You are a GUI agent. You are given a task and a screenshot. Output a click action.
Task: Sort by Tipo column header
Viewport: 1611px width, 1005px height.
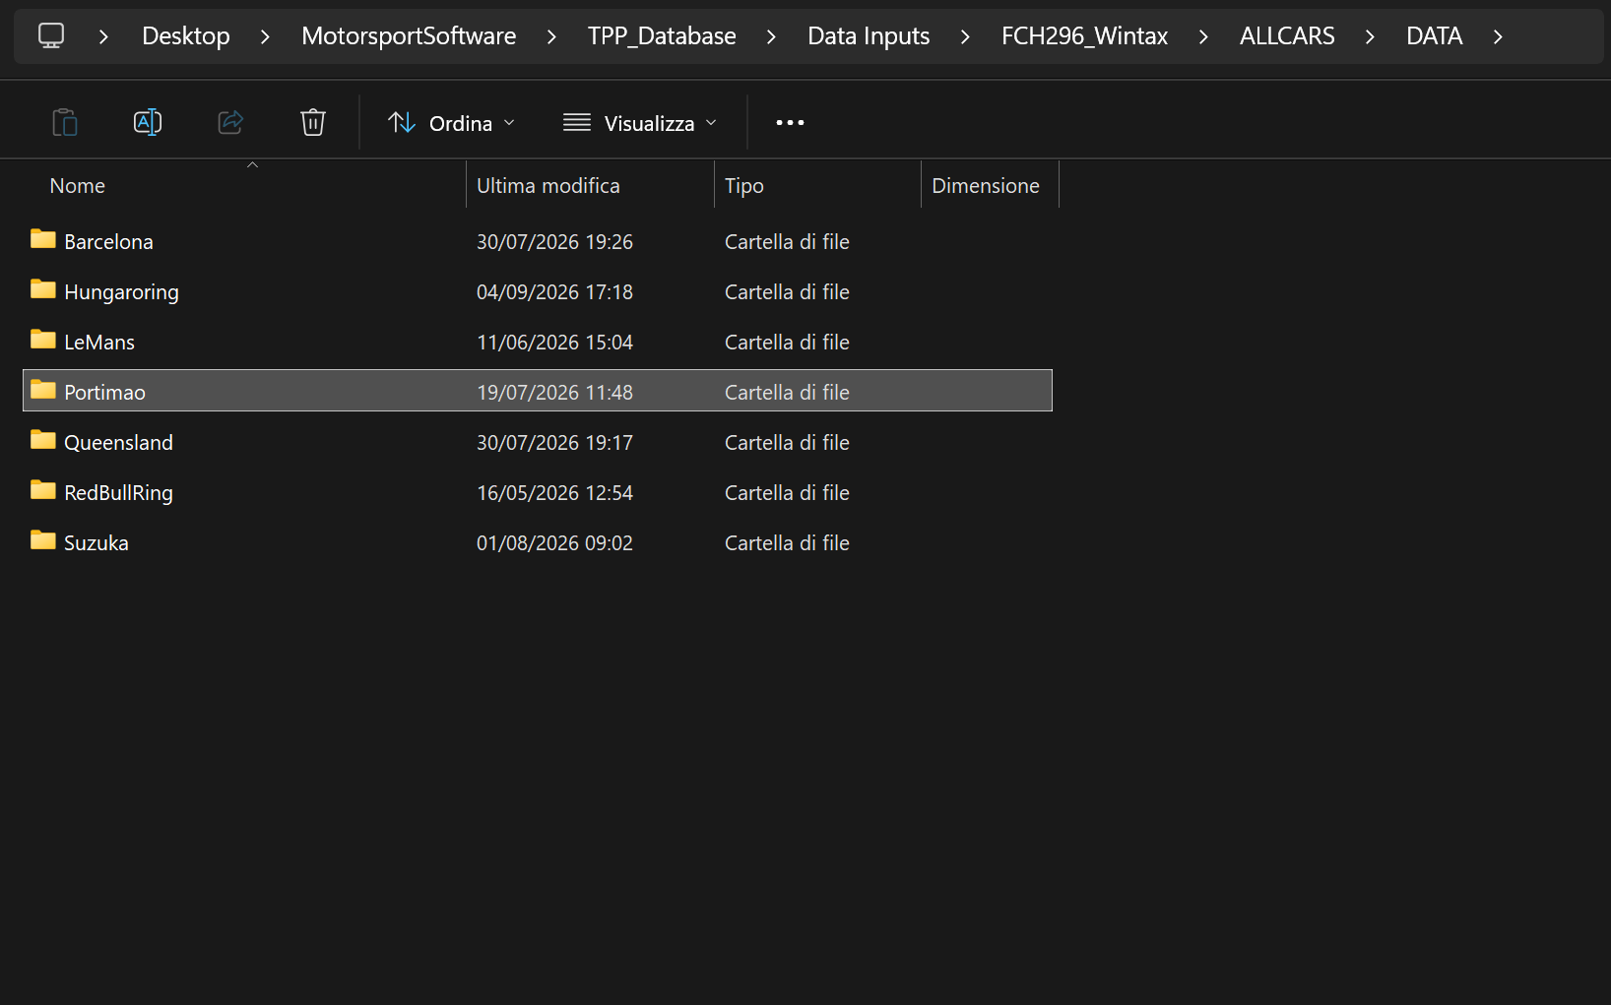pos(744,185)
